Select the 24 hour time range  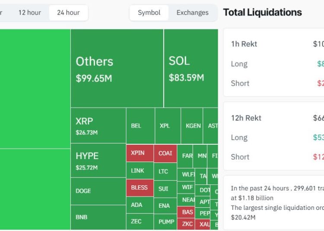click(x=68, y=12)
